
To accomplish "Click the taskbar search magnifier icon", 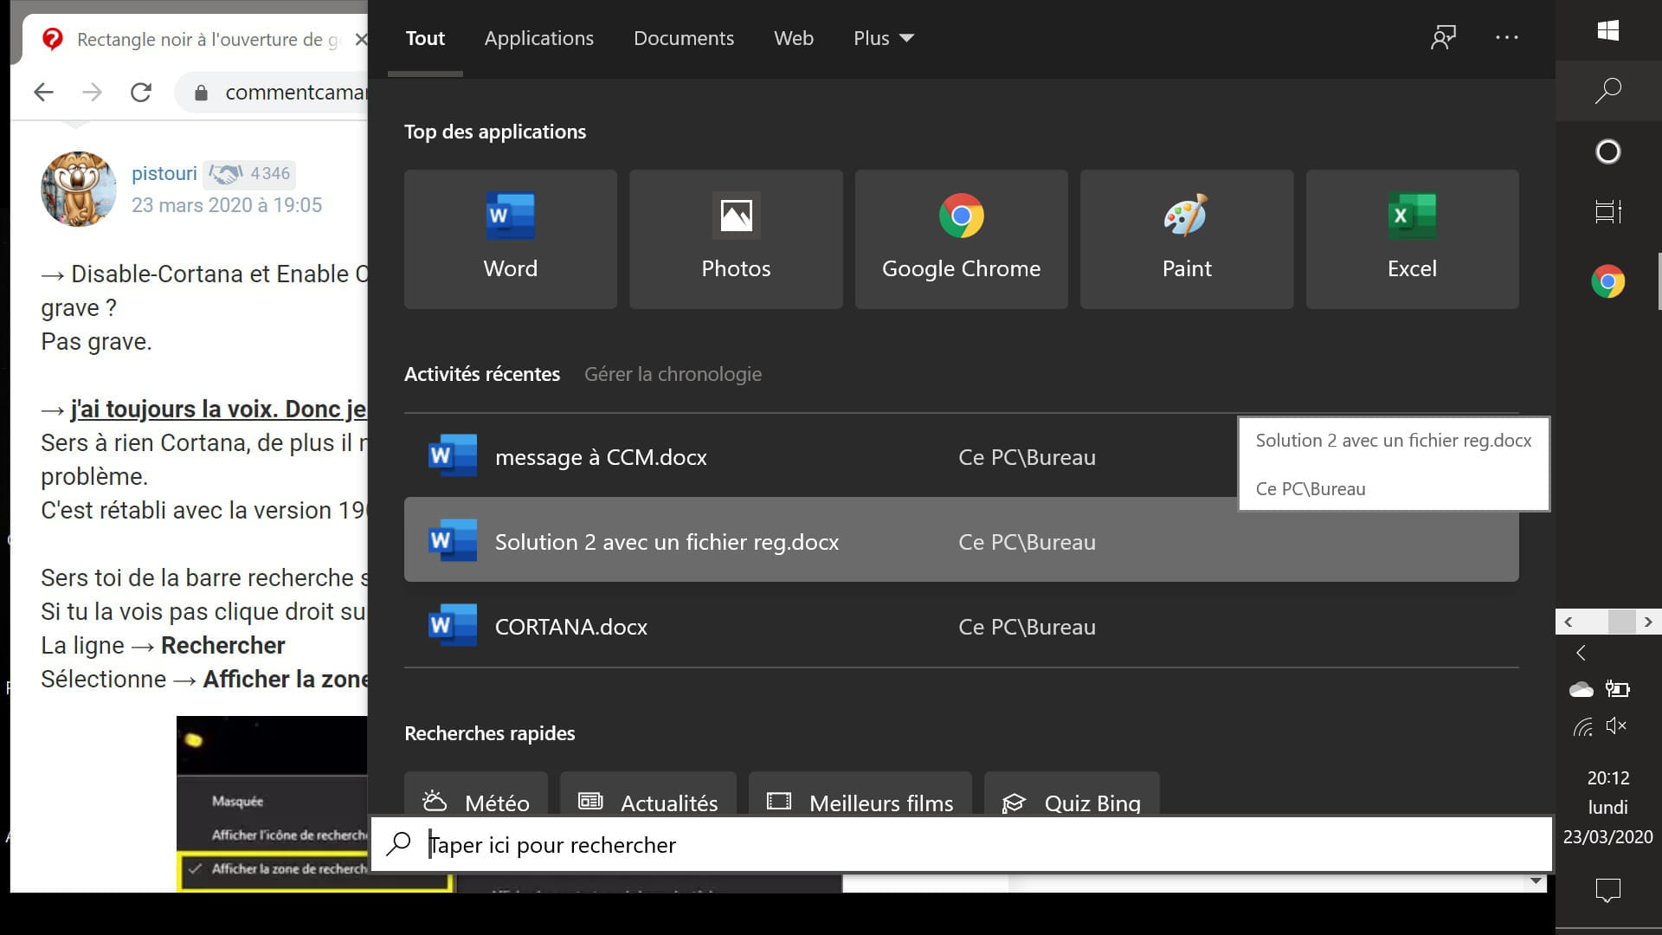I will coord(1607,90).
